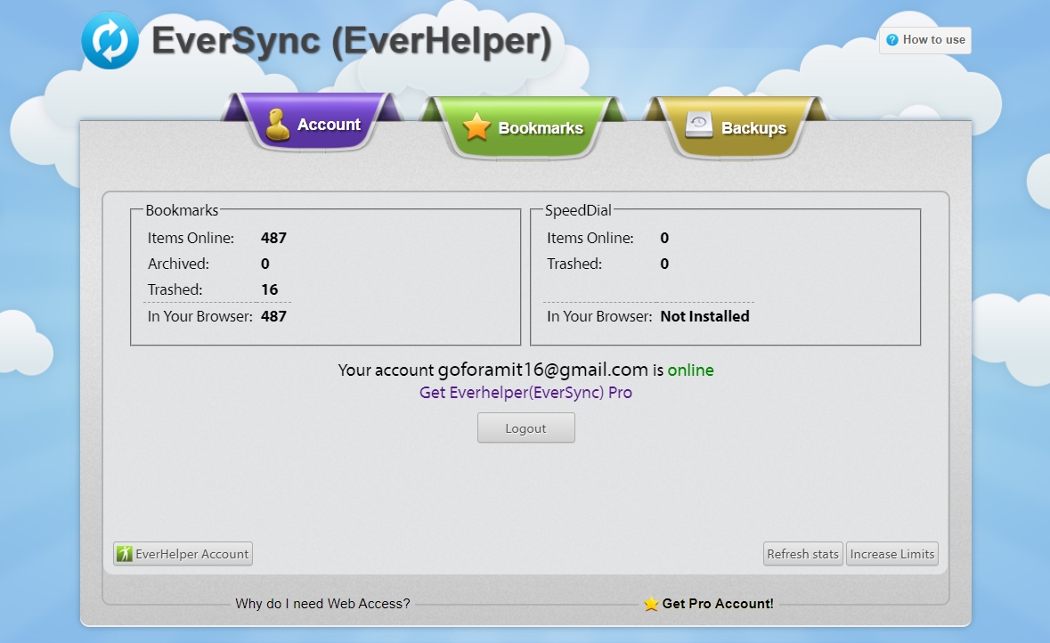Click the Archived label in Bookmarks

coord(179,264)
